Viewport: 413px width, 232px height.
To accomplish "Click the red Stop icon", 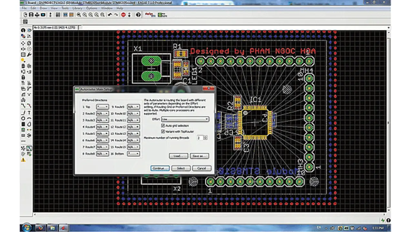I will 123,15.
